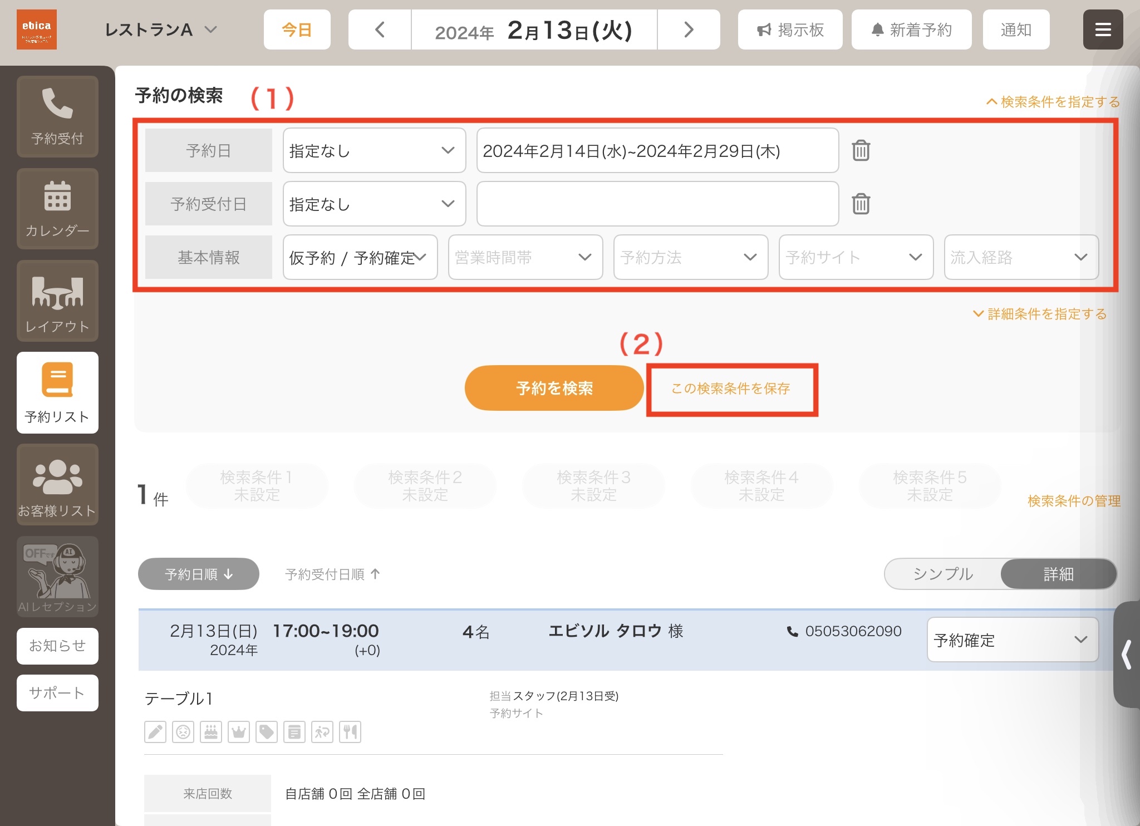Select saved 検索条件4 未設定
The width and height of the screenshot is (1140, 826).
(761, 485)
